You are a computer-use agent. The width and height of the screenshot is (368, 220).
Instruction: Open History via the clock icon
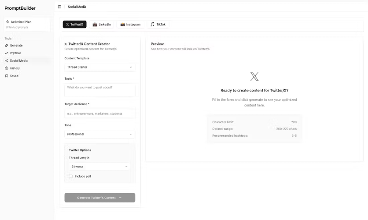pyautogui.click(x=7, y=68)
